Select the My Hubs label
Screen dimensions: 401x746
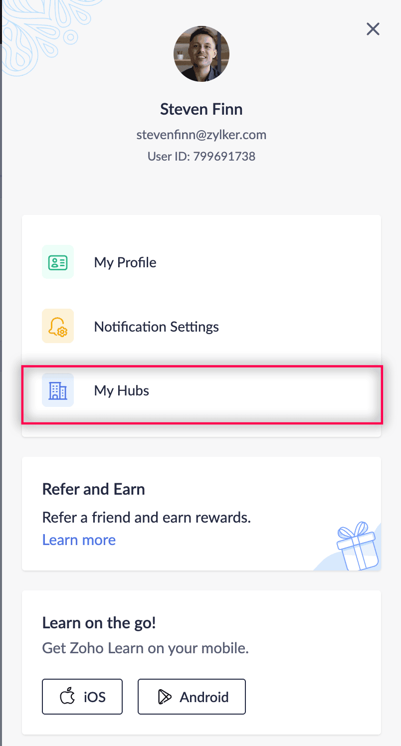pyautogui.click(x=122, y=390)
